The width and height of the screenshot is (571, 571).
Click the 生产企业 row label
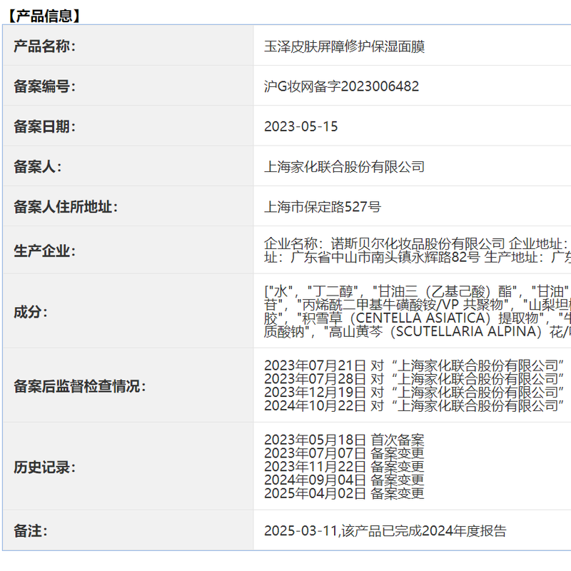coord(44,251)
